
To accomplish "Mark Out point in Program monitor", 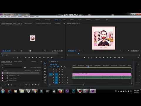I will point(92,58).
